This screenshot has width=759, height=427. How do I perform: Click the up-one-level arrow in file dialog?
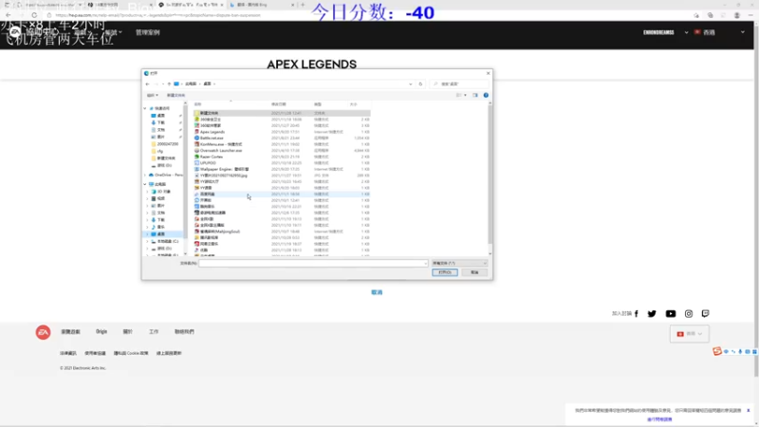[x=169, y=84]
